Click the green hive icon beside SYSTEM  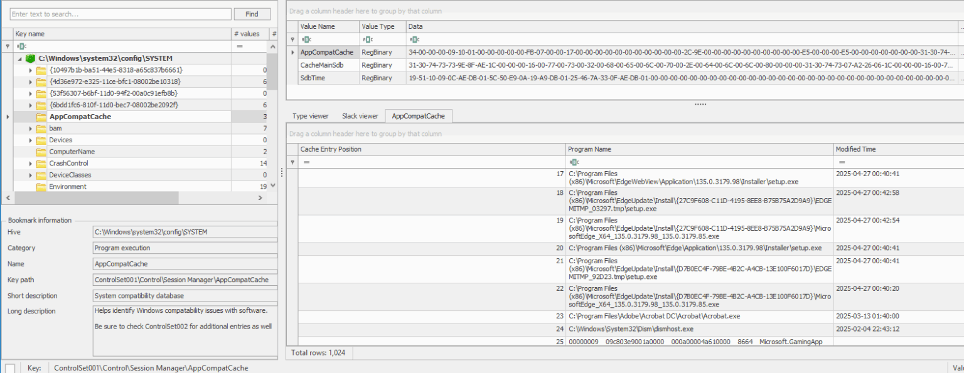[30, 58]
